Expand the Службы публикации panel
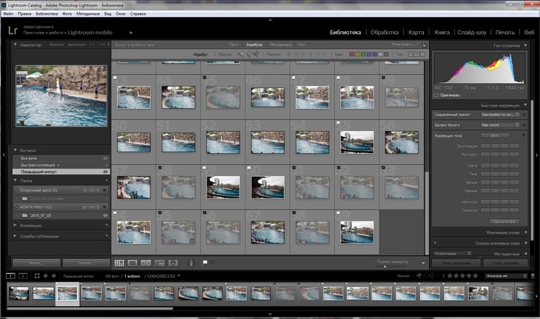The image size is (540, 319). [15, 236]
